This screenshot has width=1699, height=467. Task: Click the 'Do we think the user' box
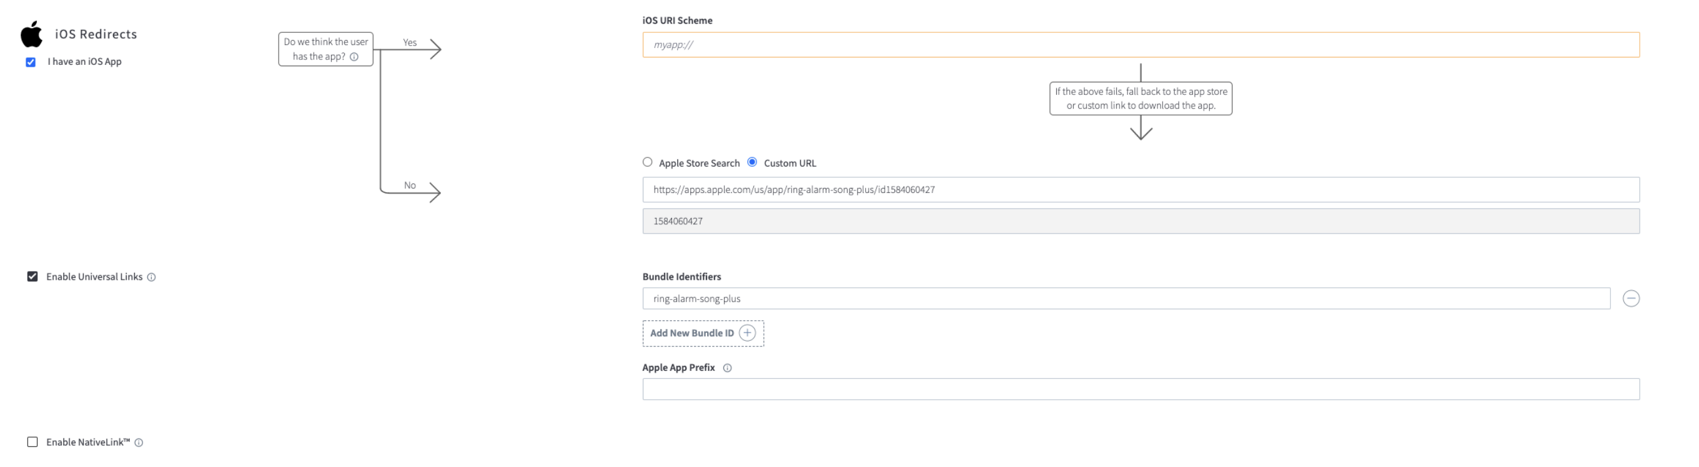tap(326, 49)
